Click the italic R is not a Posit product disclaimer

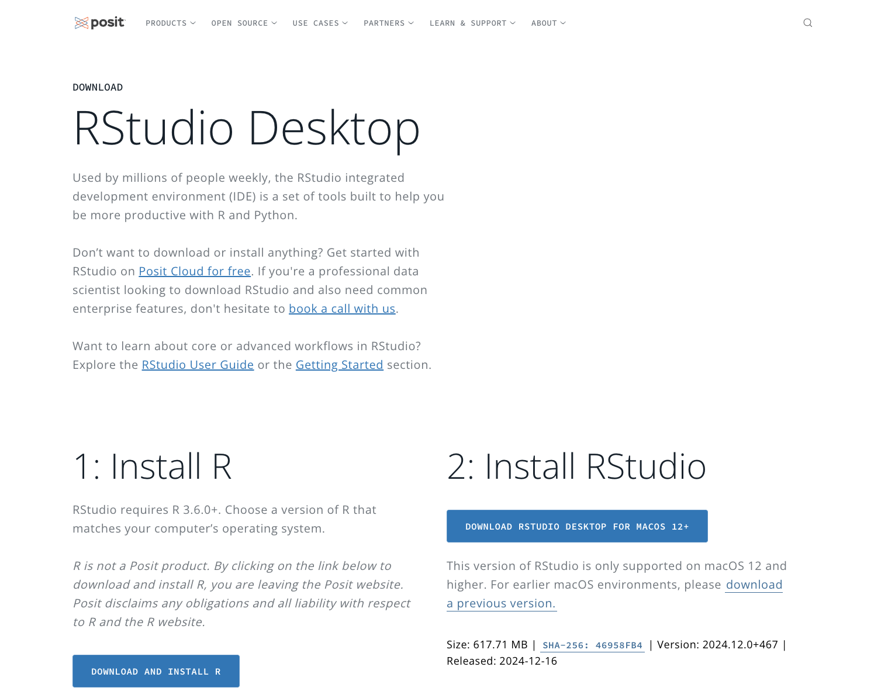click(x=241, y=594)
